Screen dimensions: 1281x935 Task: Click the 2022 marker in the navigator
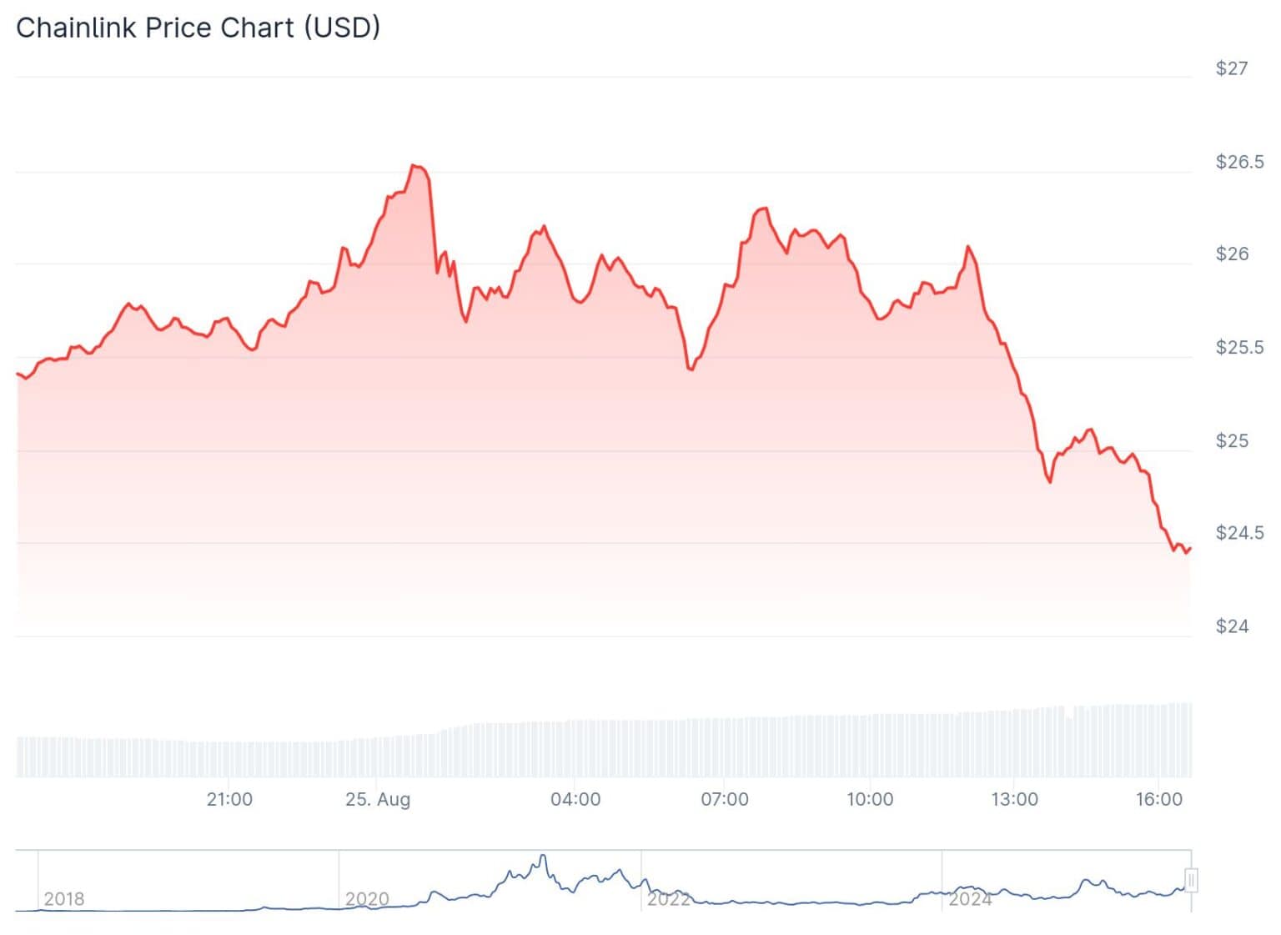(x=669, y=898)
